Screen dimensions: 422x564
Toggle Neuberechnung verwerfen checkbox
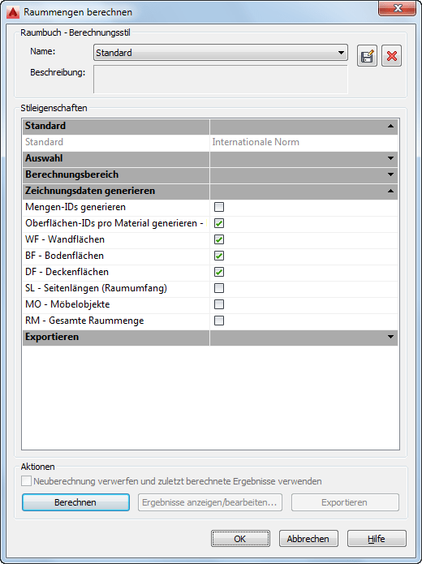(26, 481)
